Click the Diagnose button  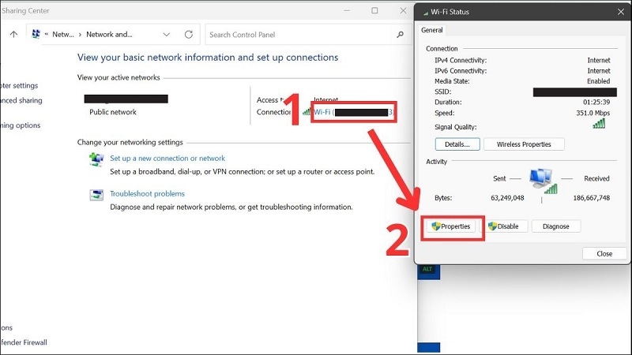556,226
